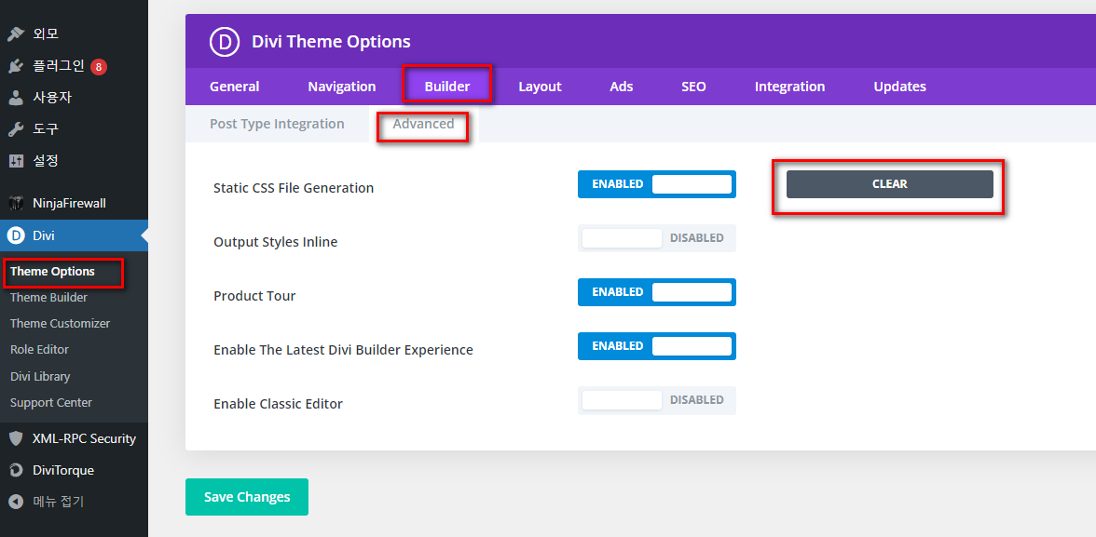This screenshot has height=537, width=1096.
Task: Turn off Product Tour toggle
Action: point(656,292)
